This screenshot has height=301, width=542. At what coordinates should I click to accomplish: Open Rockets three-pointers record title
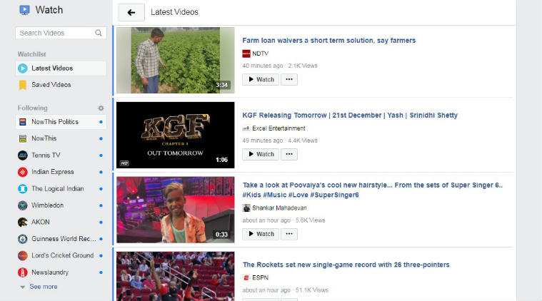coord(346,265)
